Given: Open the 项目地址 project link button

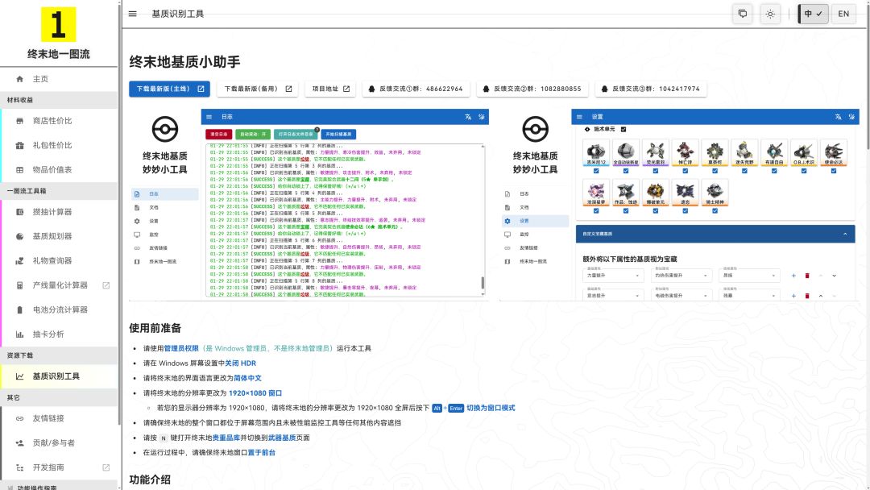Looking at the screenshot, I should click(x=331, y=89).
